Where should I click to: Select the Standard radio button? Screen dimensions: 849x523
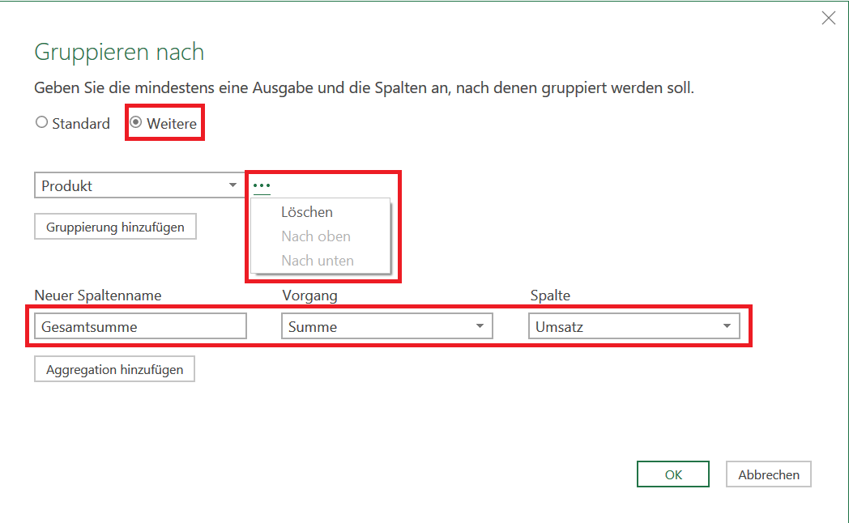(x=42, y=124)
